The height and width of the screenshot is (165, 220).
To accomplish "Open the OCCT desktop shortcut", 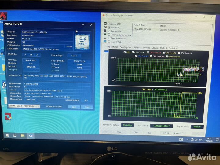I will (x=8, y=117).
